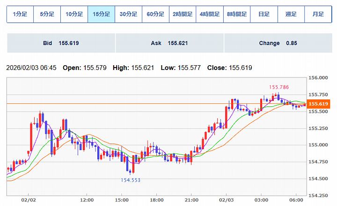
Task: Click the active 15分足 tab
Action: (x=102, y=14)
